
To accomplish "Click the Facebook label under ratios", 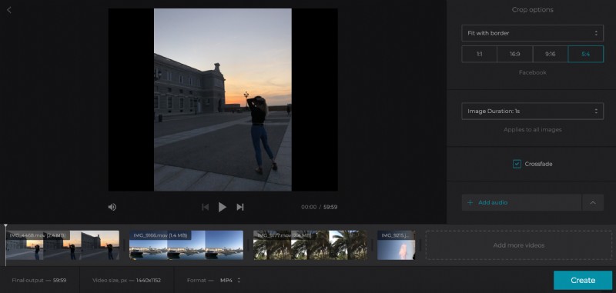I will coord(532,72).
